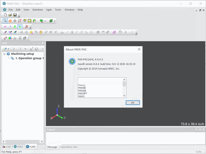Select the arrow pointer tool
The image size is (206, 154).
point(5,21)
